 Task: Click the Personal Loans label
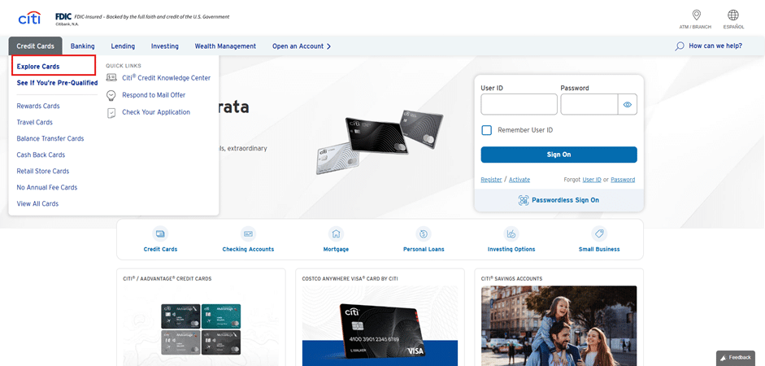[424, 250]
